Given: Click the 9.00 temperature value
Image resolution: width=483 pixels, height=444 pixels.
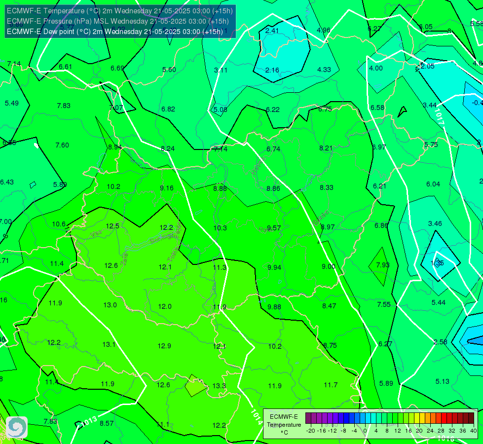Looking at the screenshot, I should click(329, 266).
